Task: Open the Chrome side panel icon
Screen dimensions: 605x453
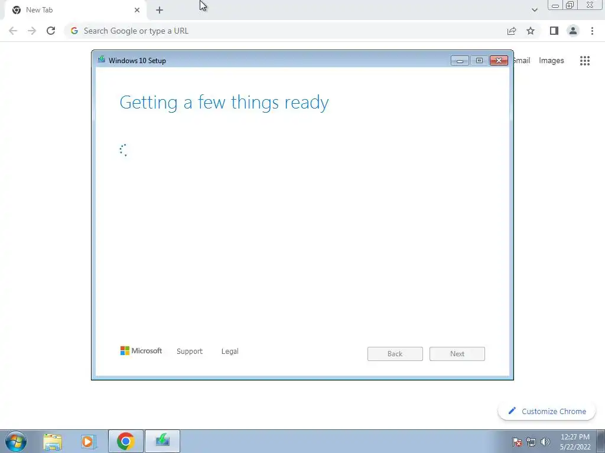Action: pos(554,31)
